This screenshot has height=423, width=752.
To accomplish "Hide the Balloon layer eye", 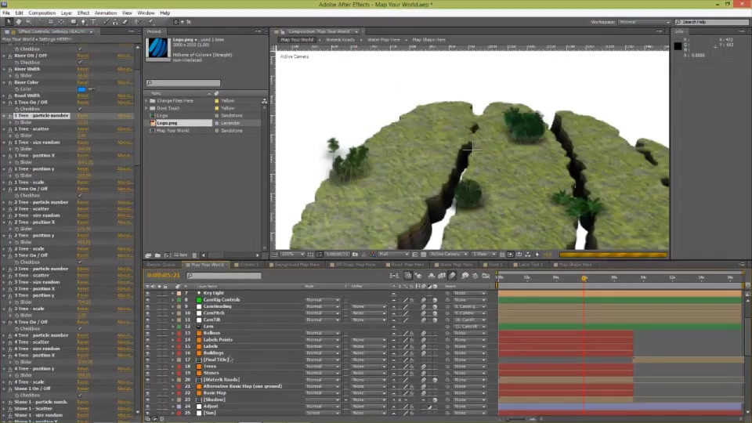I will [148, 333].
